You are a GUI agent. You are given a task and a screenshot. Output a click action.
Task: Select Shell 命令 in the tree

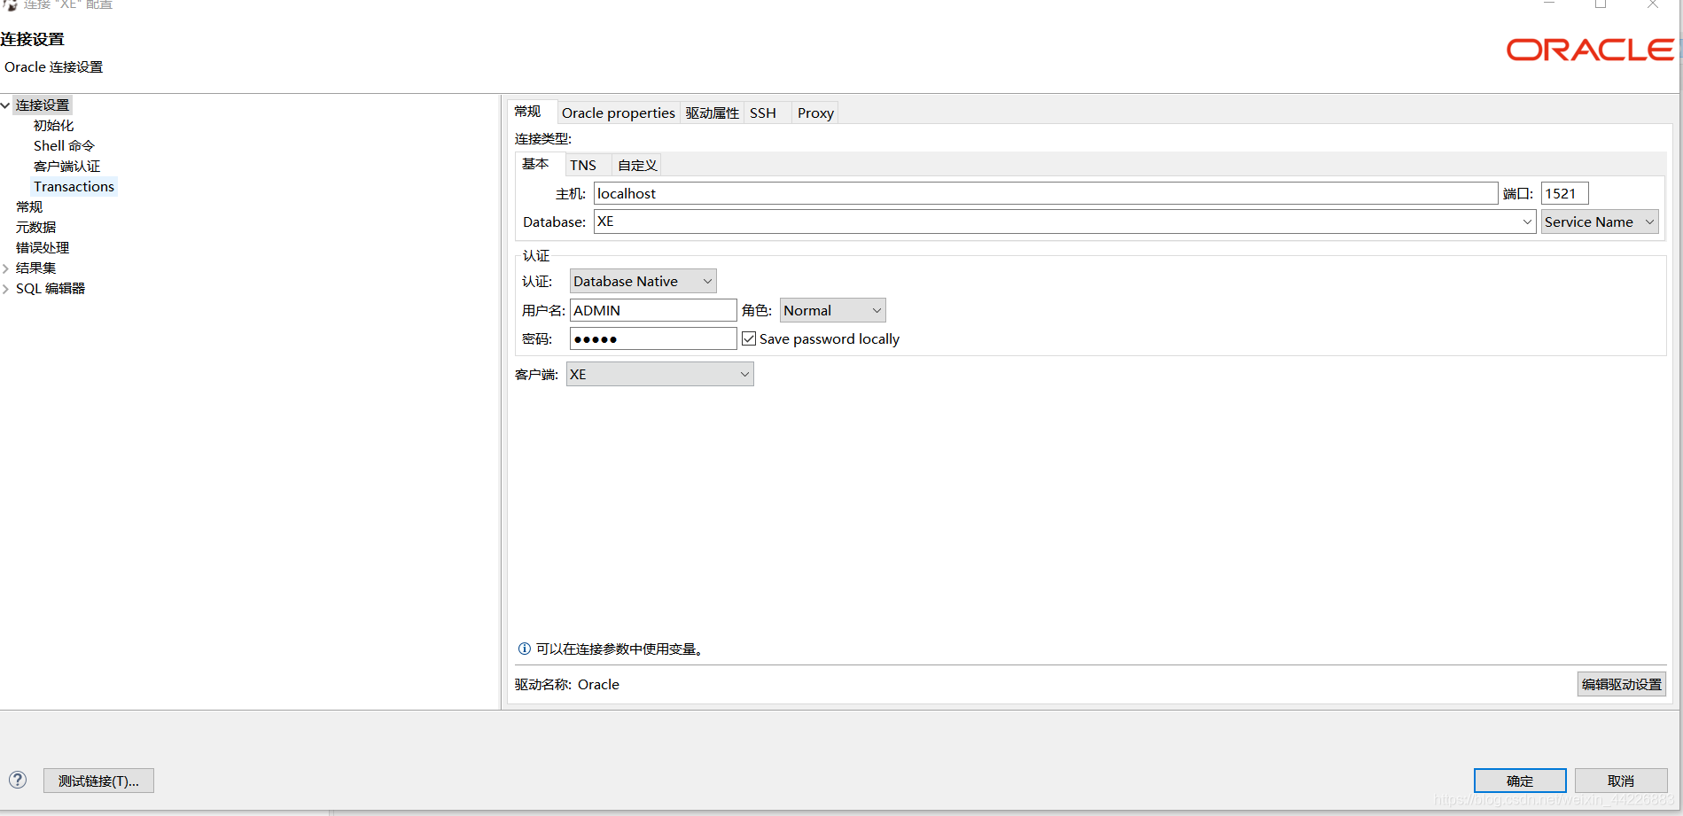point(64,146)
